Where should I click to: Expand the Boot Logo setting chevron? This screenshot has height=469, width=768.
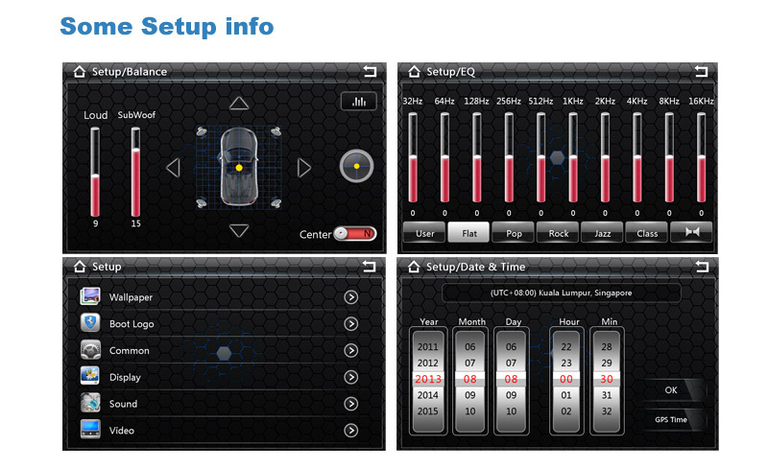pyautogui.click(x=351, y=324)
